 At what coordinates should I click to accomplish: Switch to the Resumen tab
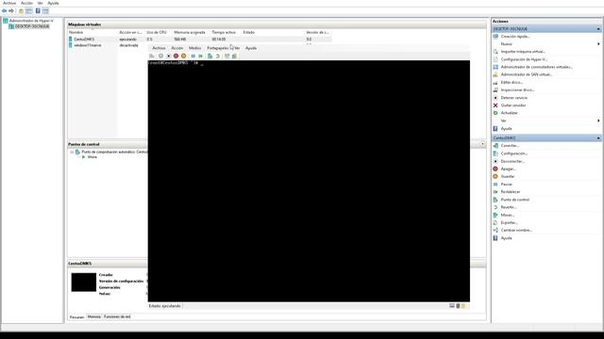coord(76,317)
